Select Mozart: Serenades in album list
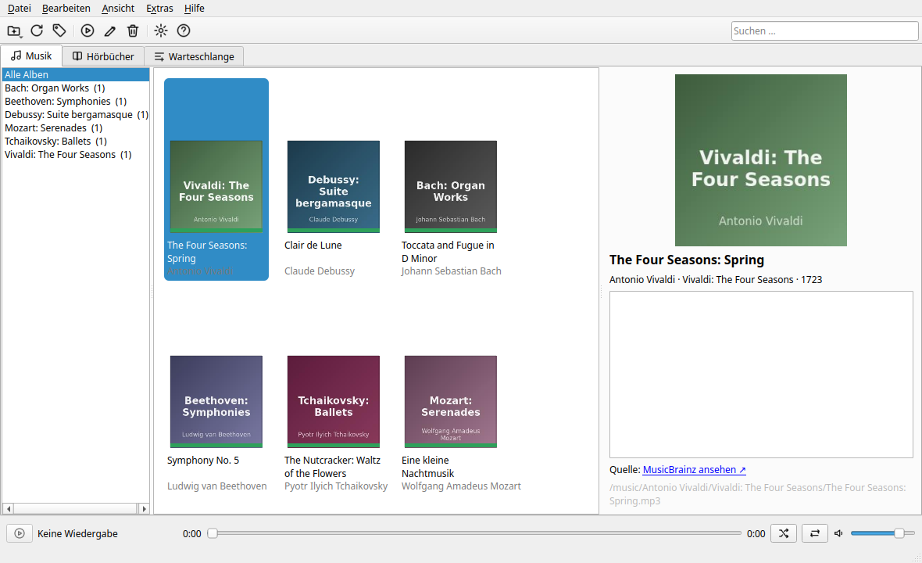 (x=76, y=127)
